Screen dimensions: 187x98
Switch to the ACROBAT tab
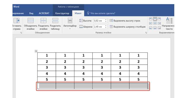click(44, 13)
